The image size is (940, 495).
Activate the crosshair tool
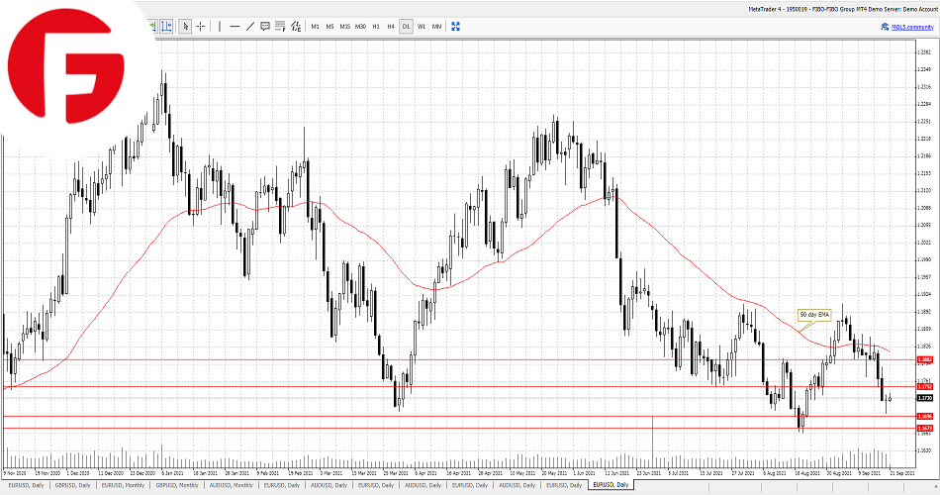click(x=201, y=26)
